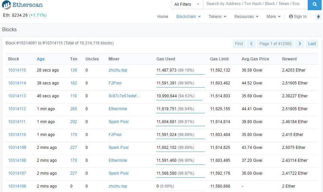The image size is (323, 192).
Task: Expand the Blockchain menu
Action: 188,17
